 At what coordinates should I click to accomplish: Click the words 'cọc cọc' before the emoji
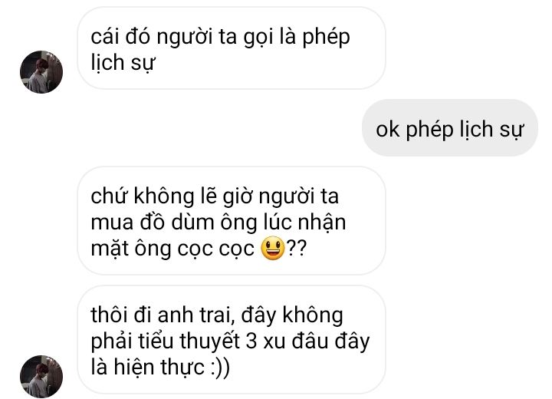(215, 249)
